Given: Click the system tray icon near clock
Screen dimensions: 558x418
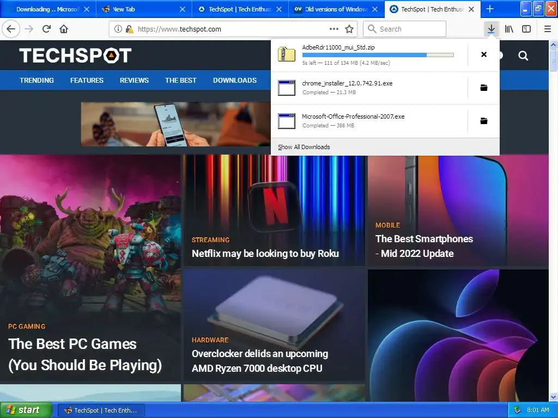Looking at the screenshot, I should pos(518,410).
